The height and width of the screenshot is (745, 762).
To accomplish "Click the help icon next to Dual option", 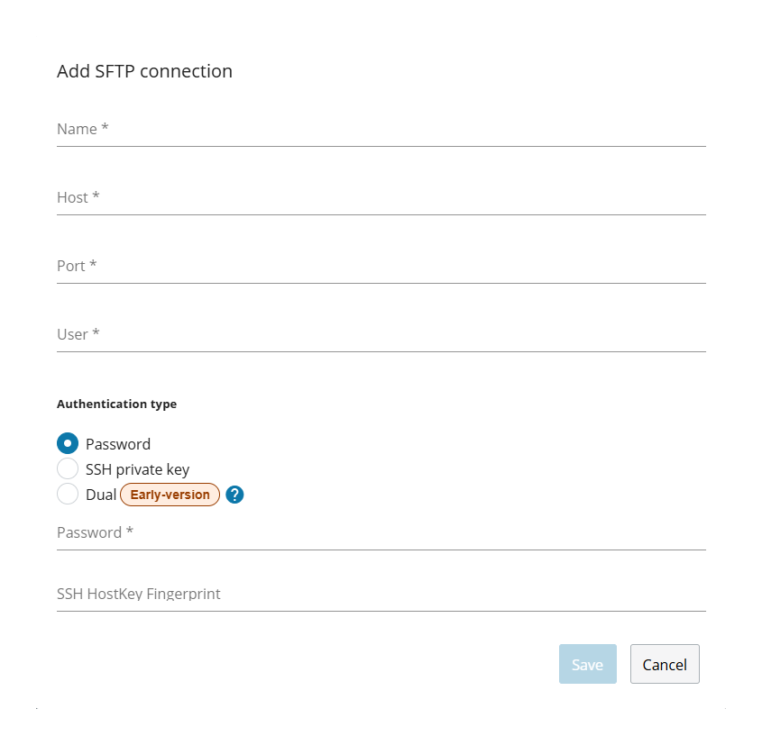I will pos(234,494).
